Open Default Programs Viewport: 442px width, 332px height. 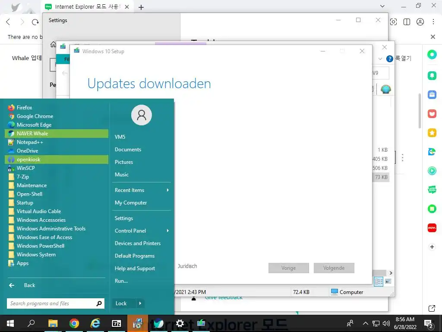[142, 256]
